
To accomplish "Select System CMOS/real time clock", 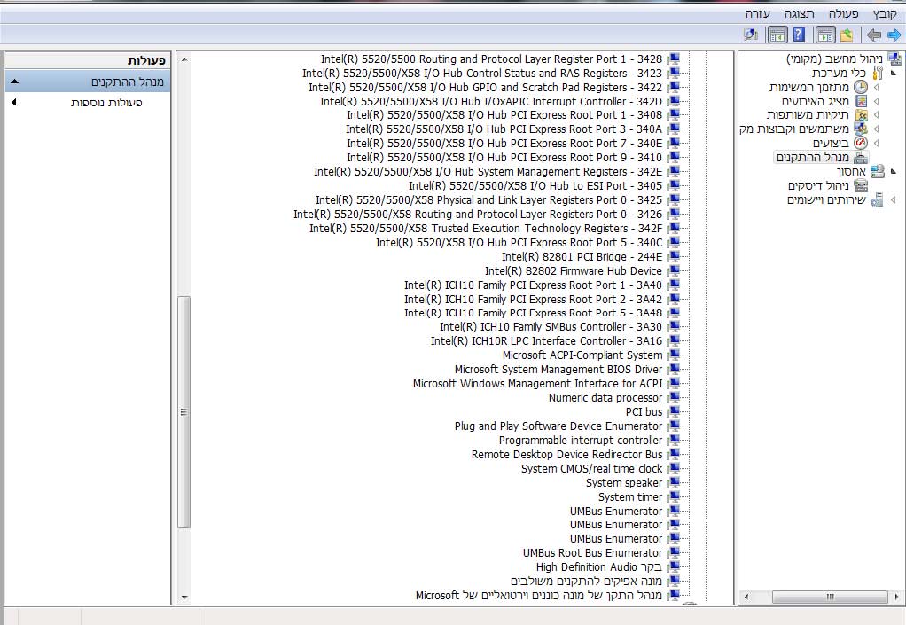I will (591, 468).
